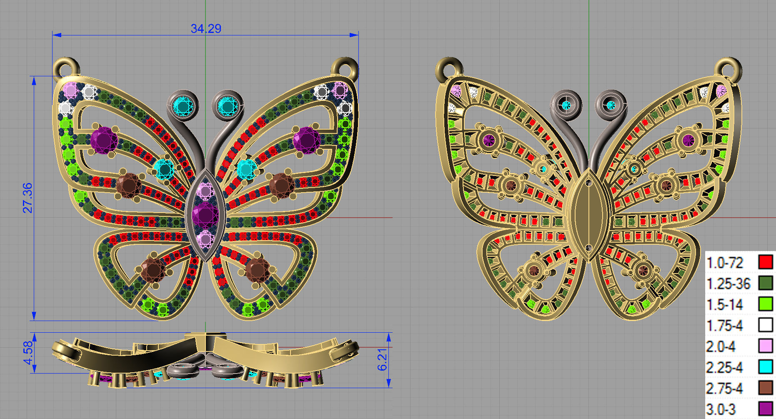Select the 1.25-36 legend label
The image size is (776, 419).
(728, 284)
